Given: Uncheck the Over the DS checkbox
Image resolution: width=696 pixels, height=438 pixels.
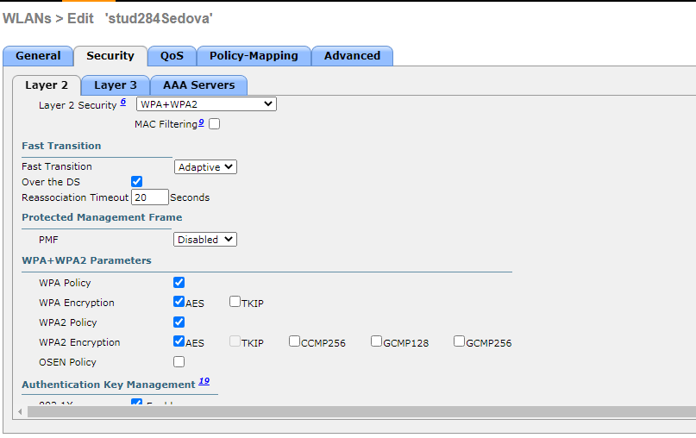Looking at the screenshot, I should click(x=137, y=182).
